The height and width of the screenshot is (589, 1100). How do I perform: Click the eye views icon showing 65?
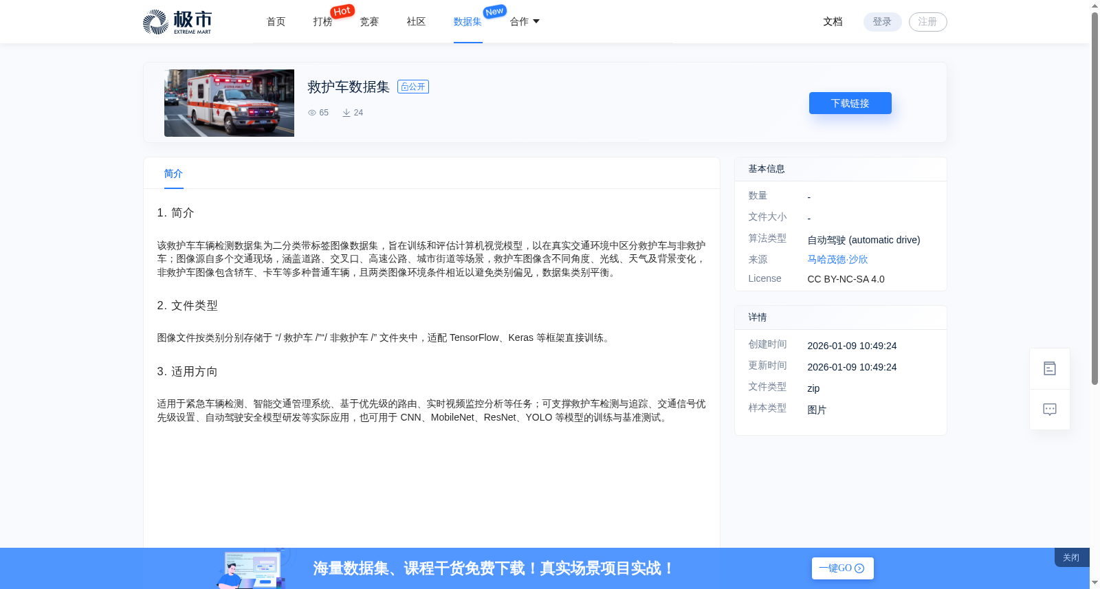312,113
